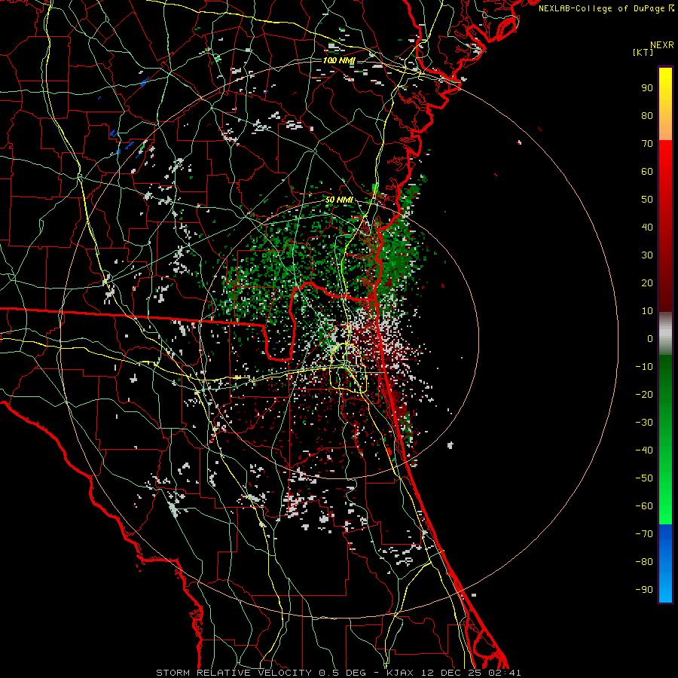The height and width of the screenshot is (678, 678).
Task: Click the -10 value on the velocity scale
Action: tap(644, 367)
